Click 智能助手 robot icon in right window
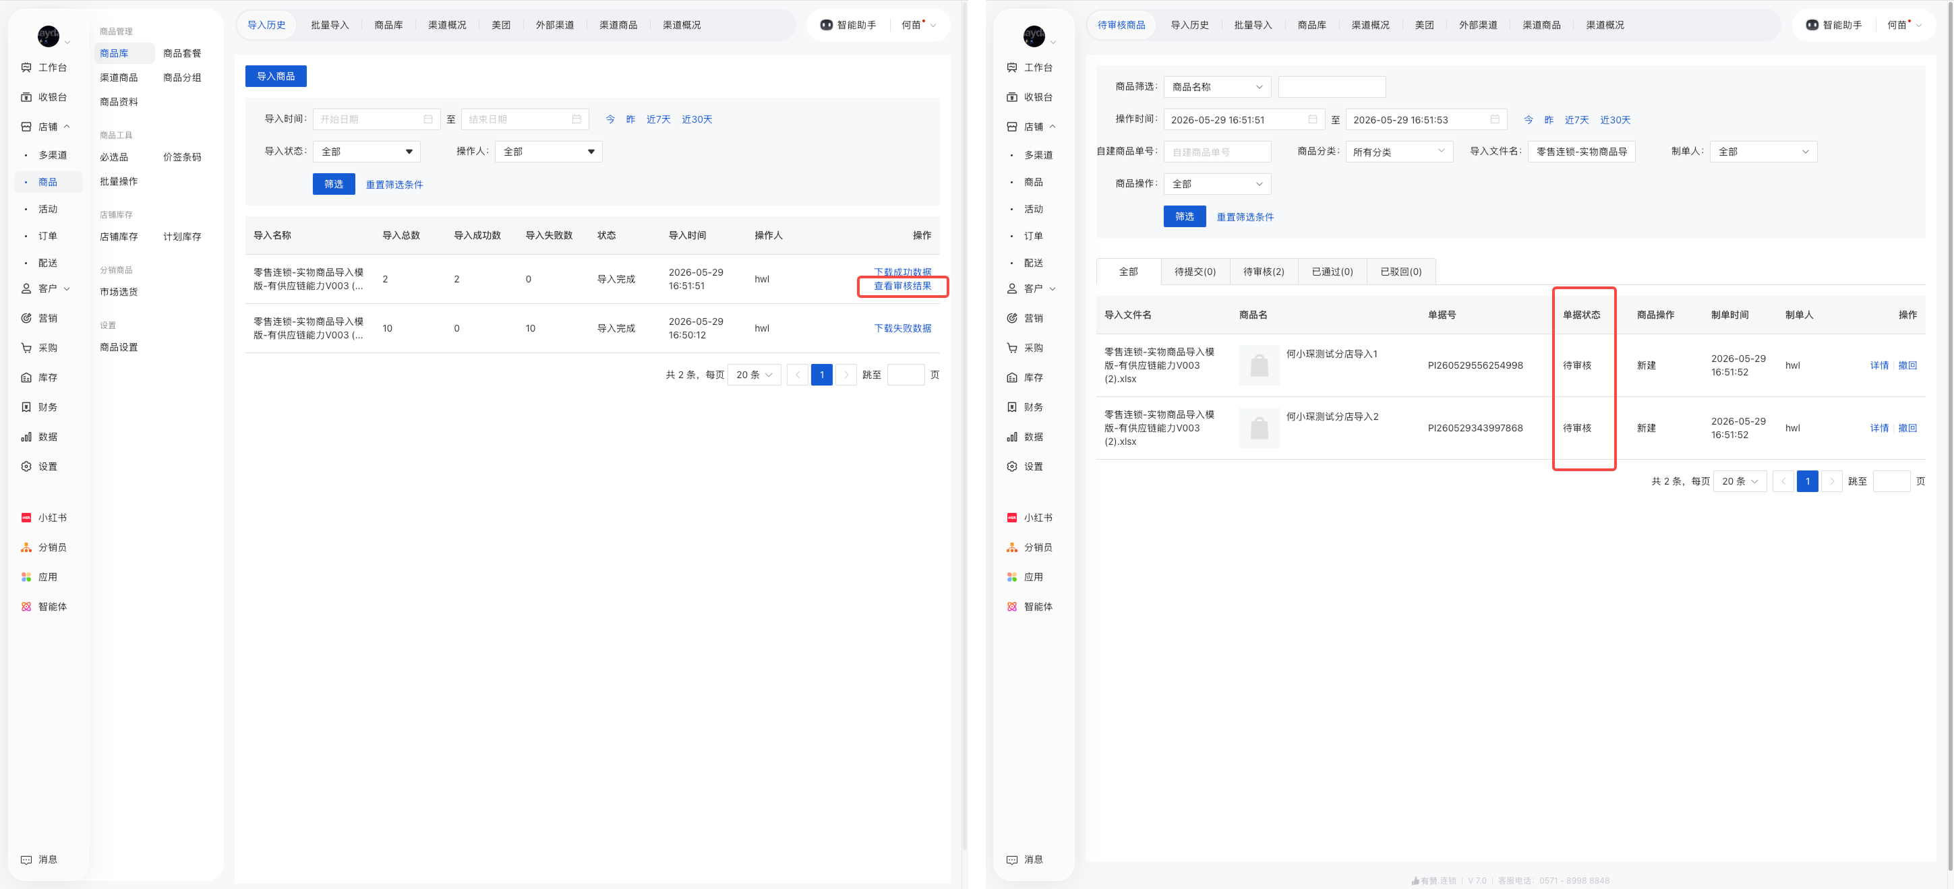The width and height of the screenshot is (1954, 889). 1811,25
